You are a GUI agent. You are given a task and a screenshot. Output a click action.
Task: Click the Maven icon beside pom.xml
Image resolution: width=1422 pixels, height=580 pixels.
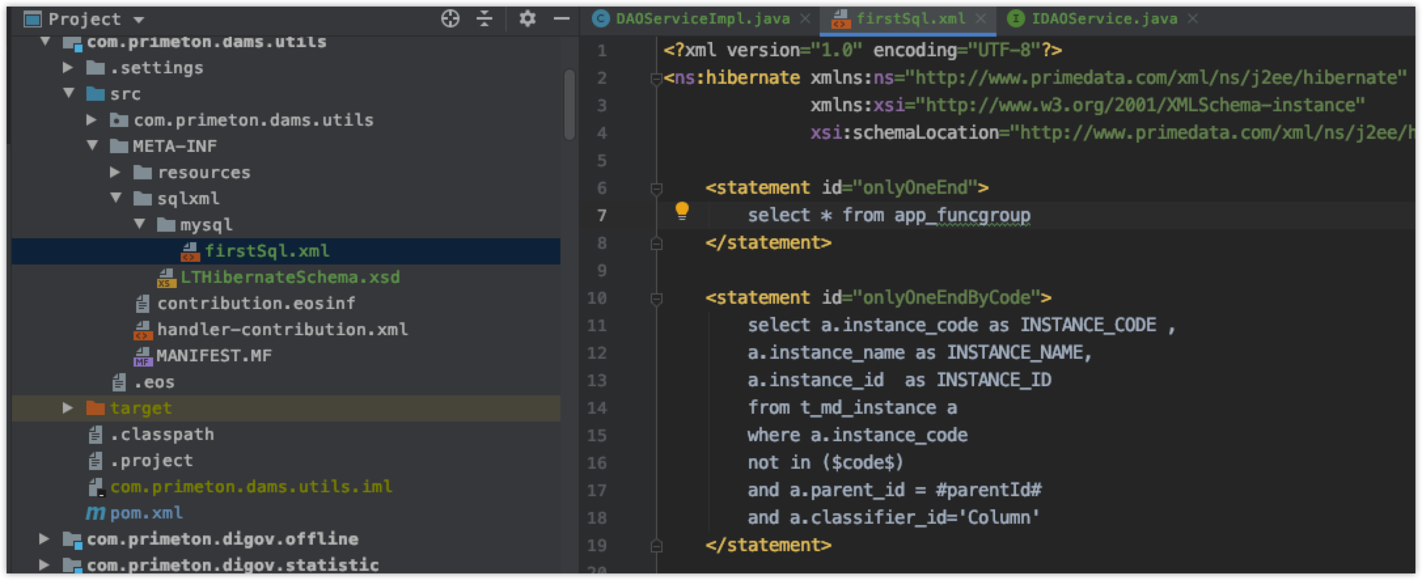tap(96, 513)
